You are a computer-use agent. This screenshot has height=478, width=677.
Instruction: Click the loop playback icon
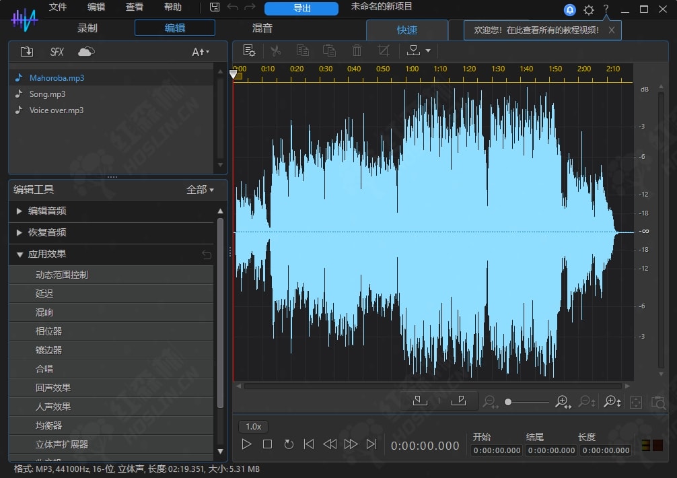tap(289, 444)
